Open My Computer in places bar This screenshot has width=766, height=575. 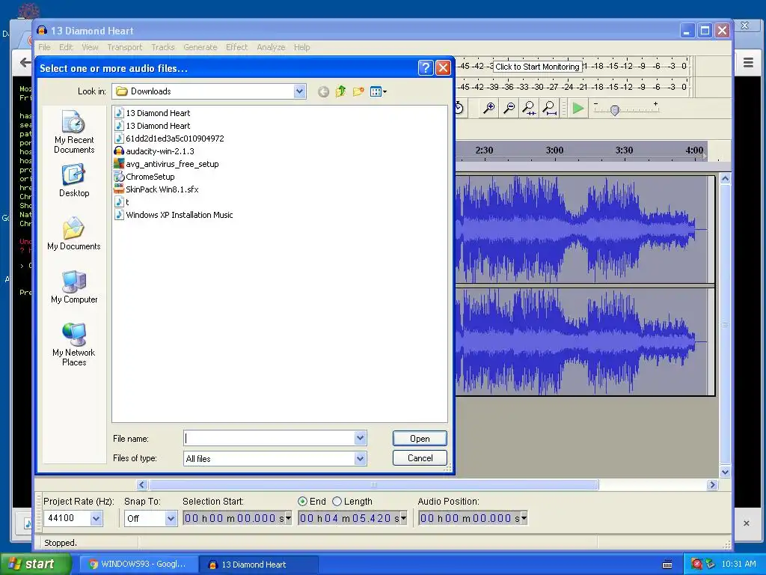74,287
